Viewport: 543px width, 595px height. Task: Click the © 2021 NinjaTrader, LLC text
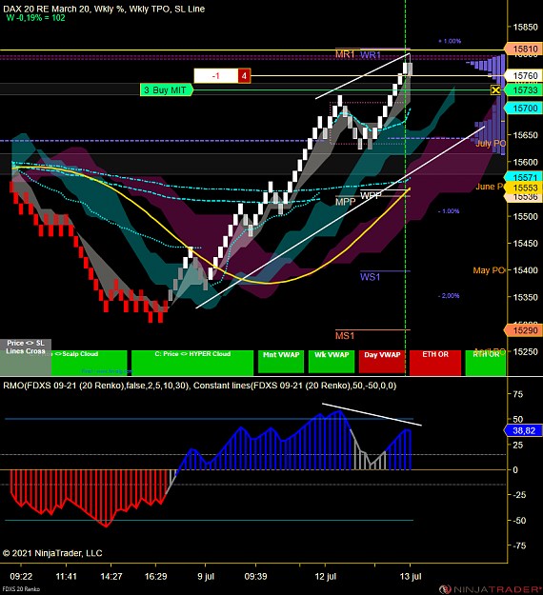click(52, 553)
